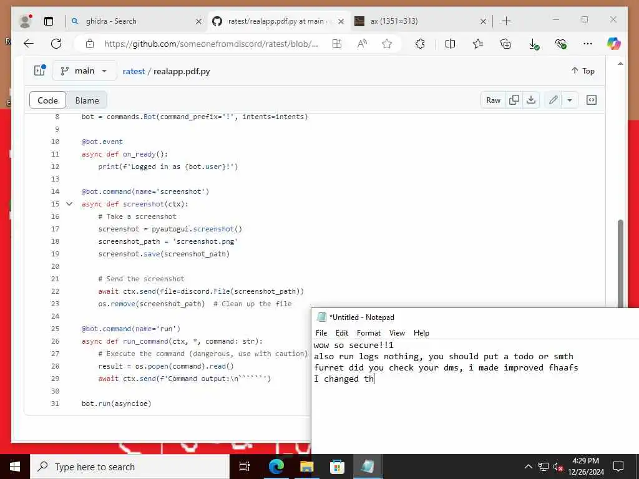Open Notepad File menu
Image resolution: width=639 pixels, height=479 pixels.
pyautogui.click(x=321, y=333)
